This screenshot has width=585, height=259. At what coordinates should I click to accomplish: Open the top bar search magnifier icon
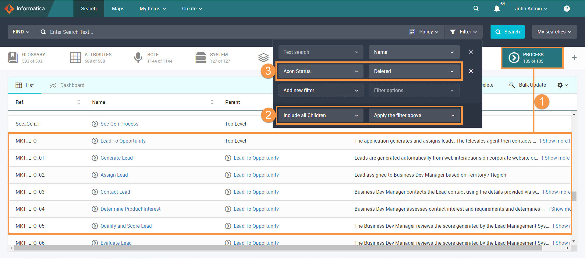pyautogui.click(x=476, y=9)
